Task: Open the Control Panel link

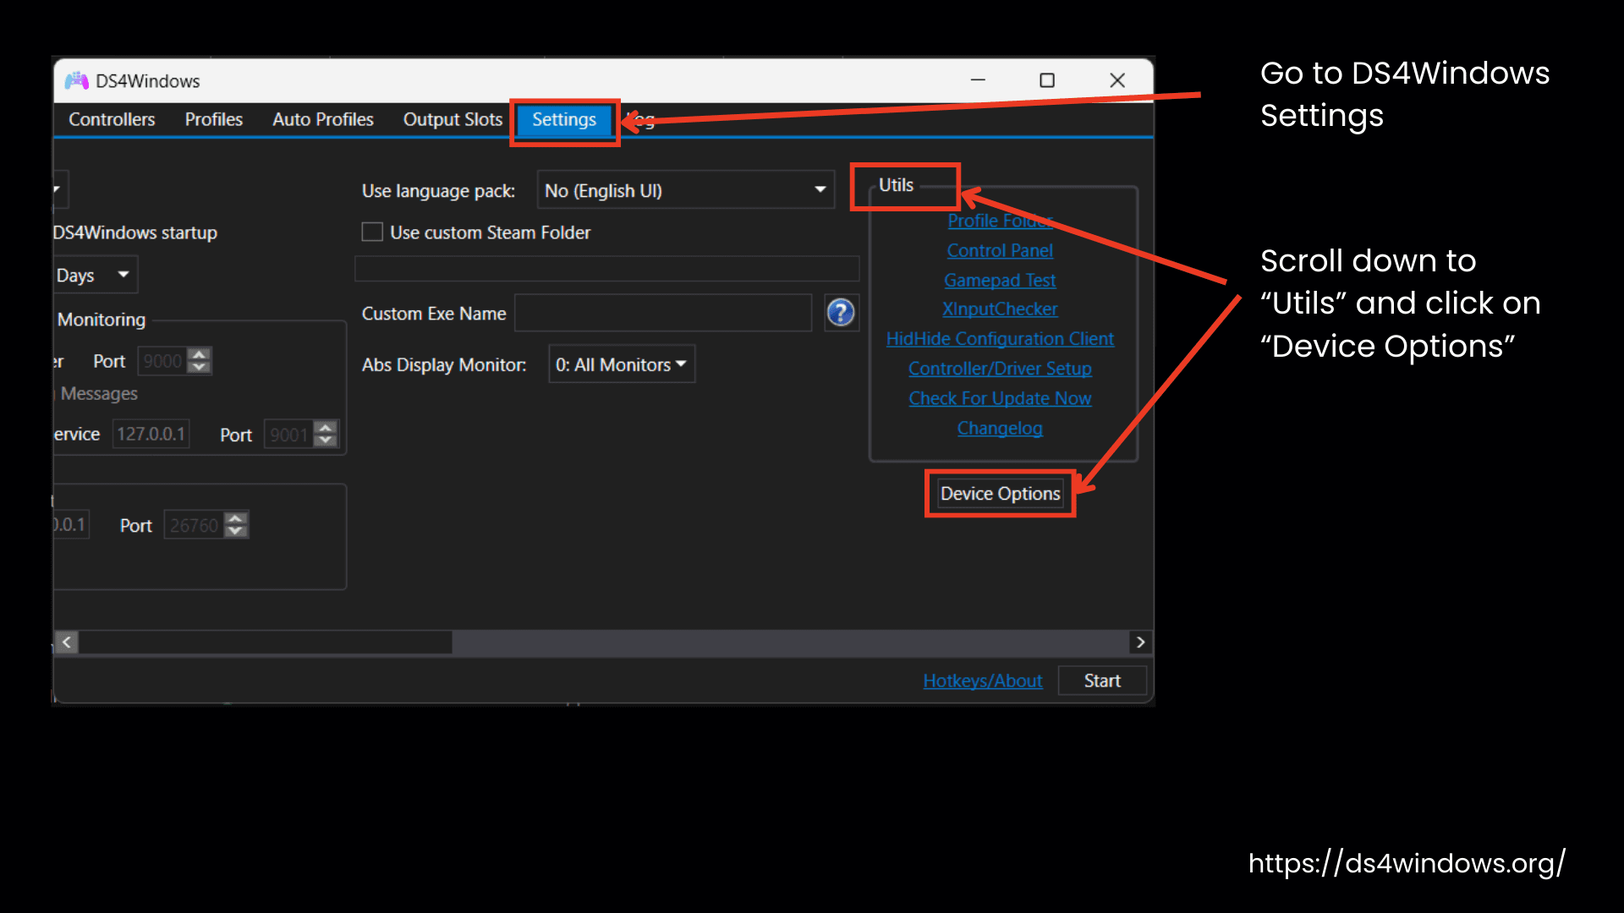Action: pos(1000,250)
